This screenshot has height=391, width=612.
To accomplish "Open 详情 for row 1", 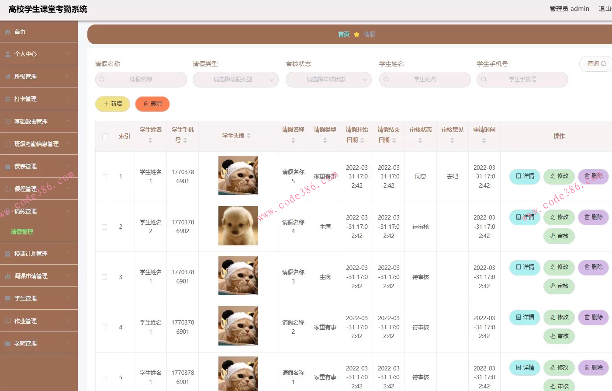I will click(525, 176).
